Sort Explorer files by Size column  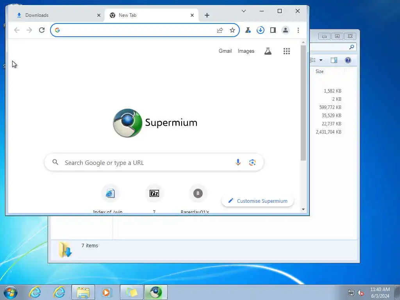click(320, 71)
